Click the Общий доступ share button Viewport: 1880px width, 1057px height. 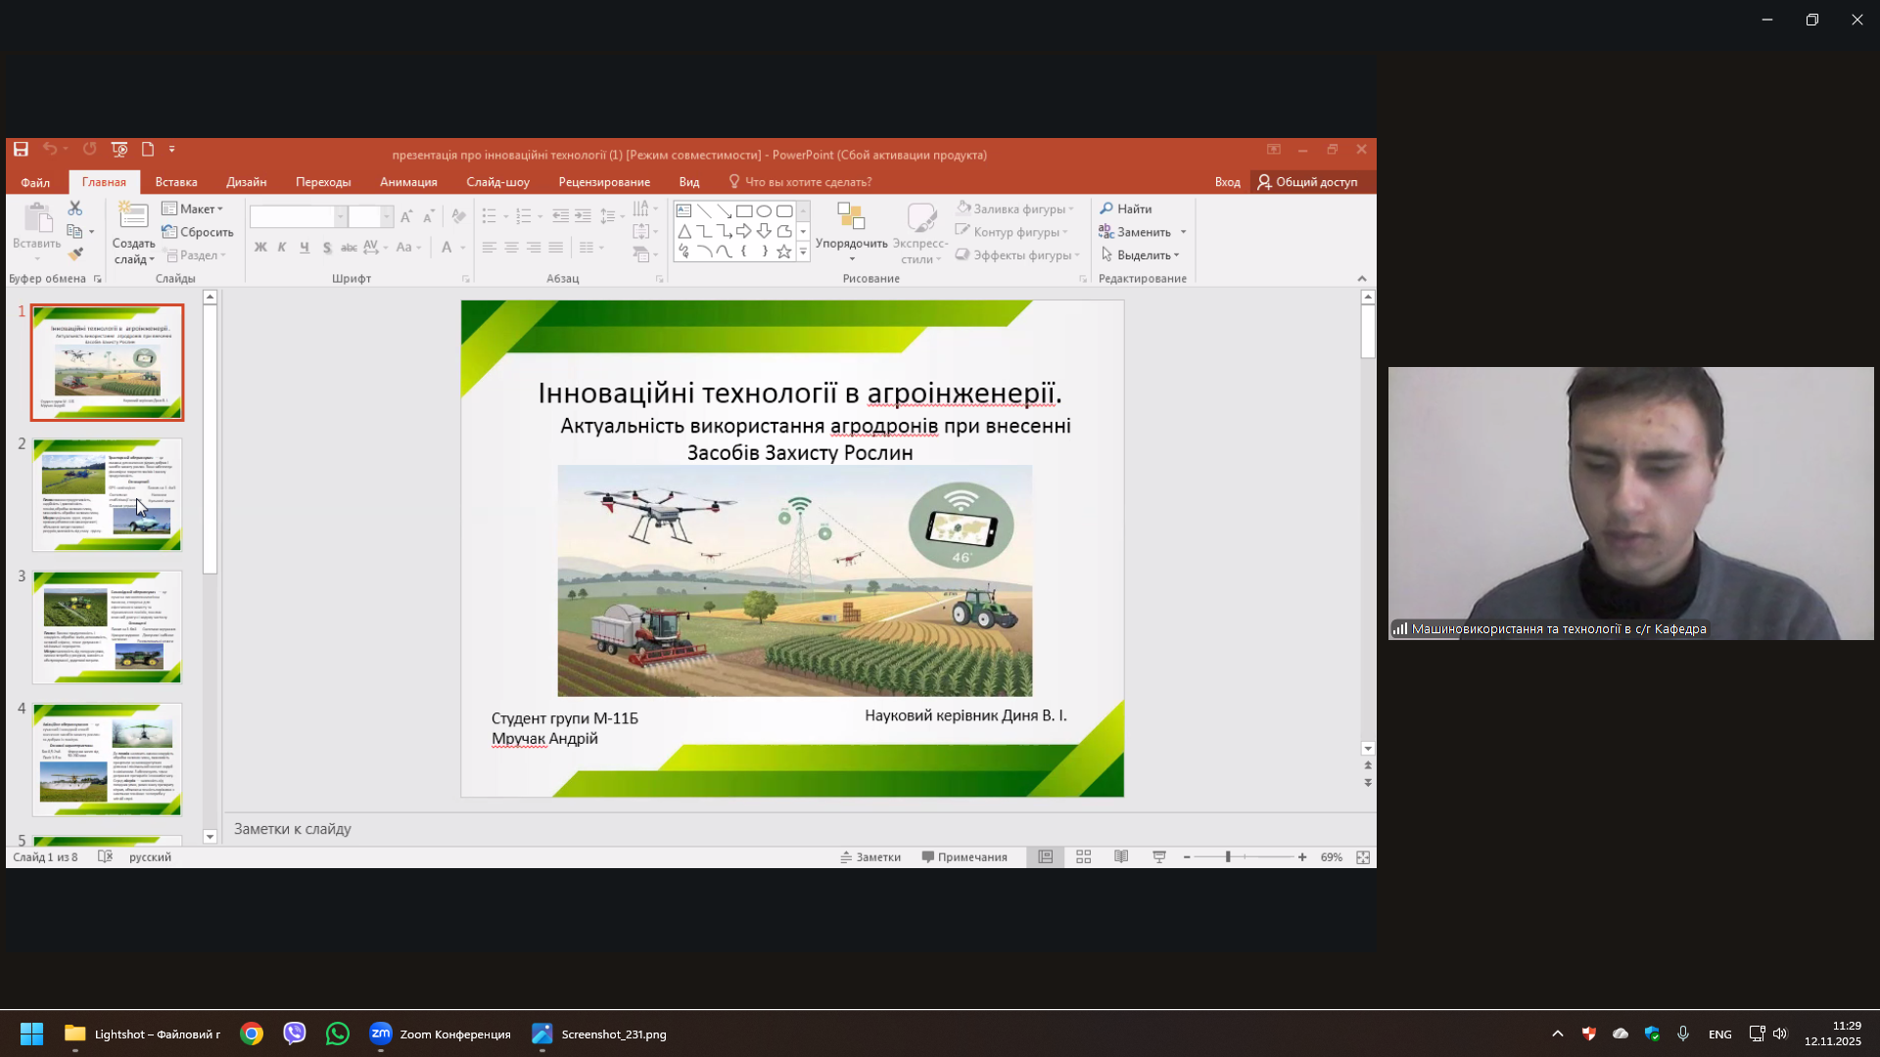pyautogui.click(x=1307, y=182)
